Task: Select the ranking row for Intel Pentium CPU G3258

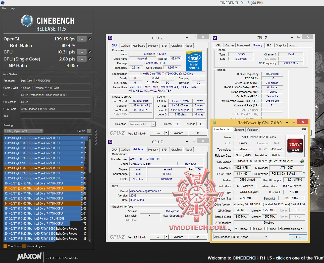Action: click(45, 219)
